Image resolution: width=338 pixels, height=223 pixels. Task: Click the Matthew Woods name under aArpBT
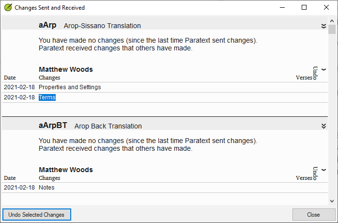(66, 170)
